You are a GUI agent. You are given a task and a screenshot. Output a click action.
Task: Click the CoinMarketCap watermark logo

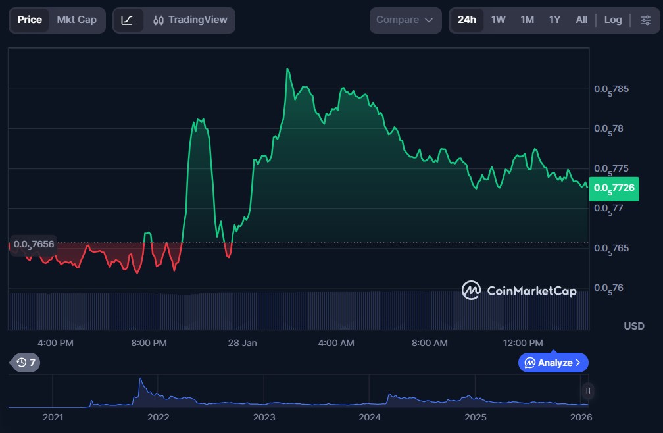coord(471,290)
